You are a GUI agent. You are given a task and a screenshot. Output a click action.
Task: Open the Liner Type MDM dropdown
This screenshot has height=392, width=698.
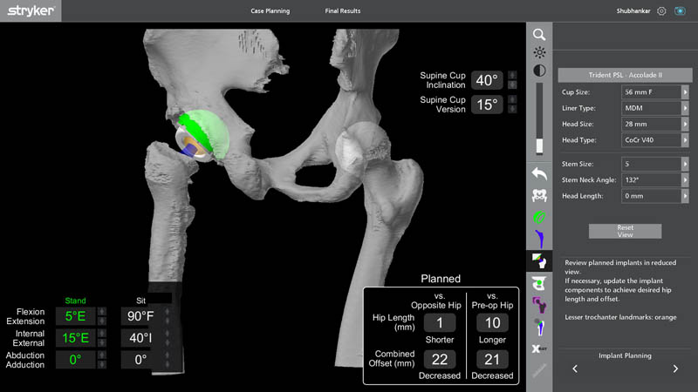[x=655, y=108]
